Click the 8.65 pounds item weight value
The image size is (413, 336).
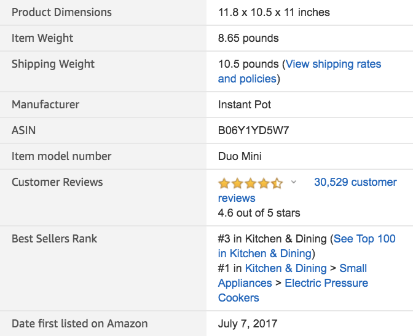(x=248, y=38)
